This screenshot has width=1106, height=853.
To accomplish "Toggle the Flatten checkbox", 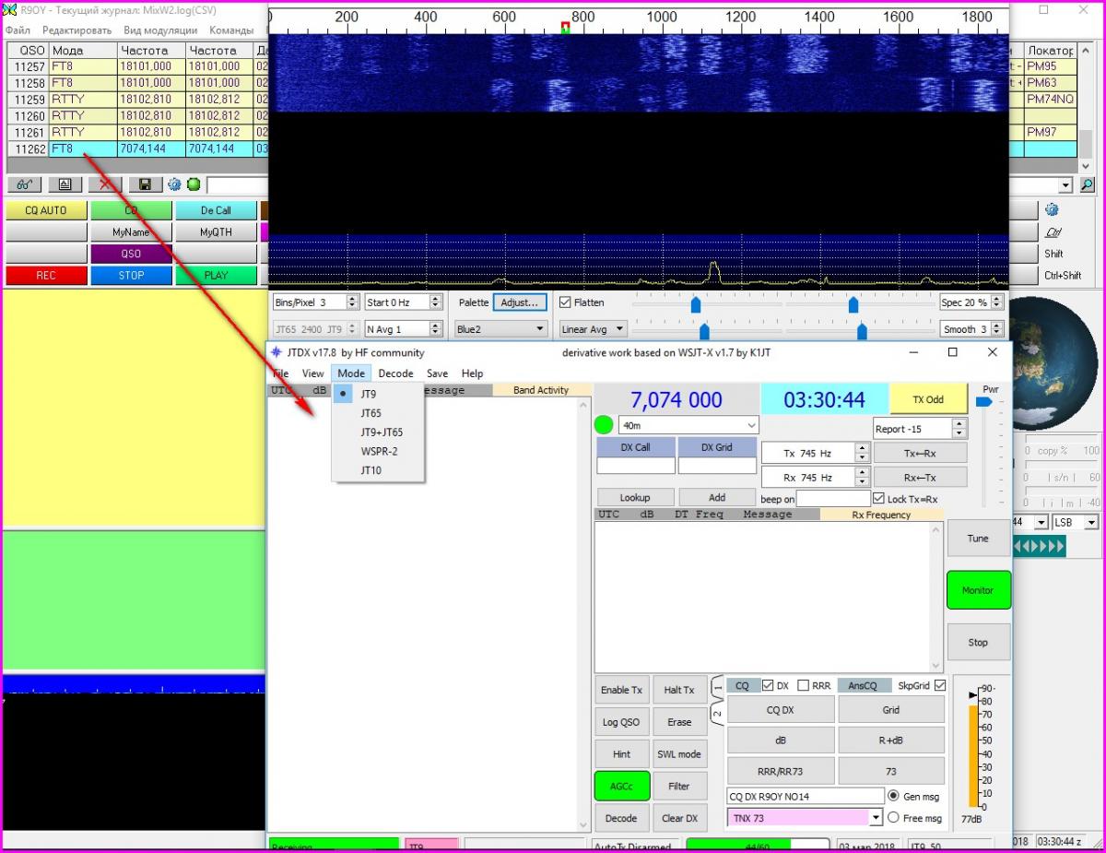I will click(566, 302).
